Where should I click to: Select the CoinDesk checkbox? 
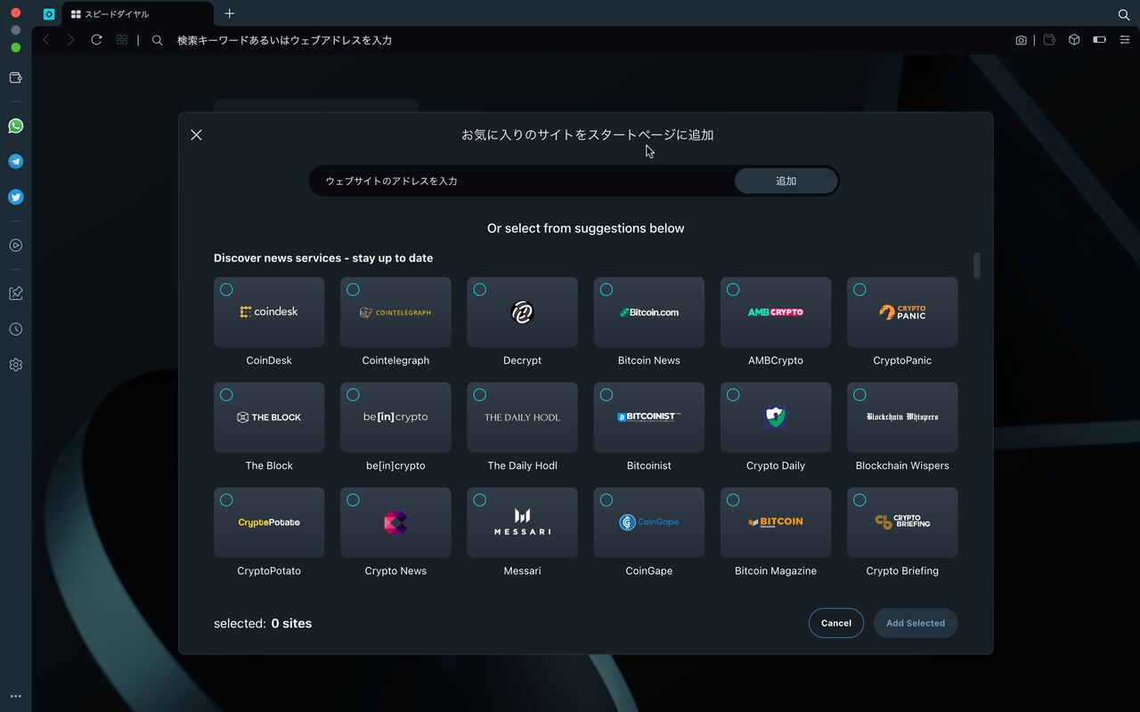tap(226, 289)
